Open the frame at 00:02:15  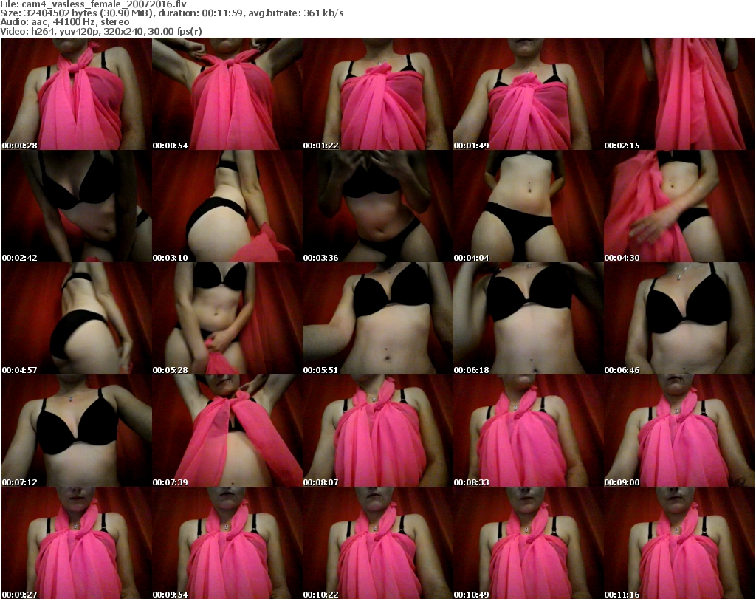(679, 94)
